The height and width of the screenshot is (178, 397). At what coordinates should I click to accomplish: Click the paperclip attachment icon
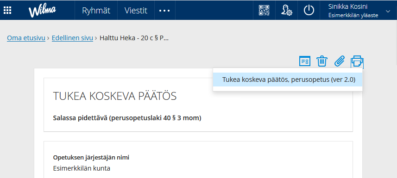click(x=340, y=61)
